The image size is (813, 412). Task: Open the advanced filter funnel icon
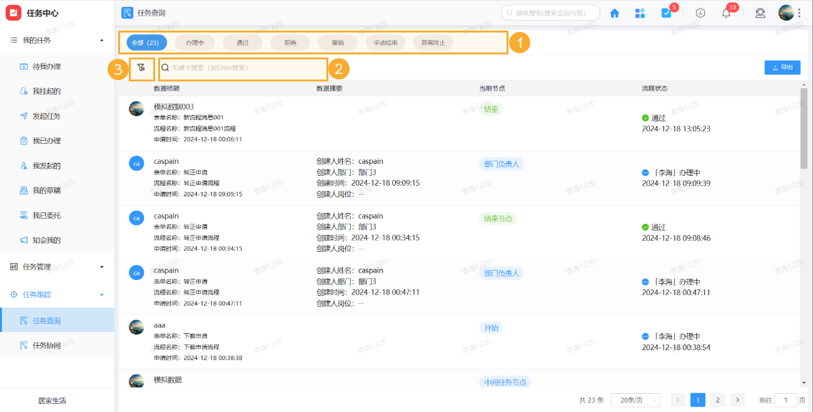[x=141, y=68]
